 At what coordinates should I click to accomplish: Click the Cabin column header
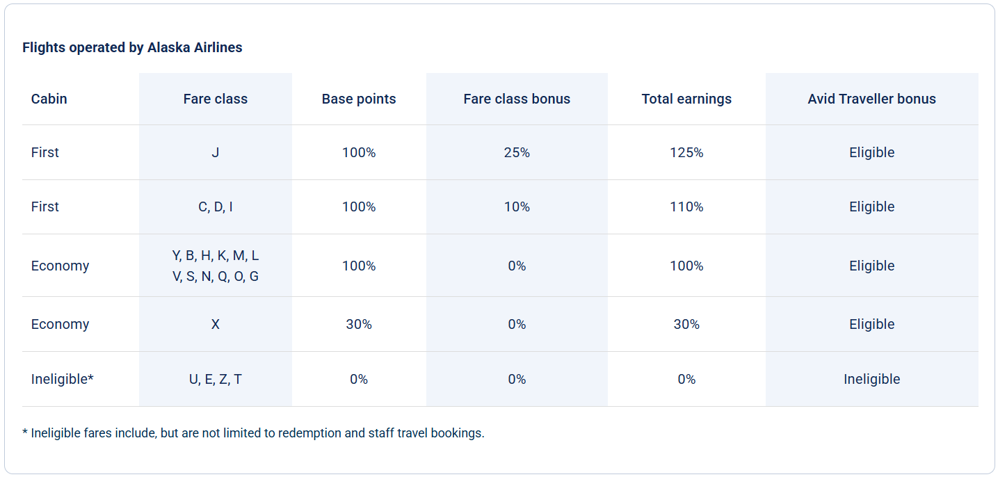49,99
